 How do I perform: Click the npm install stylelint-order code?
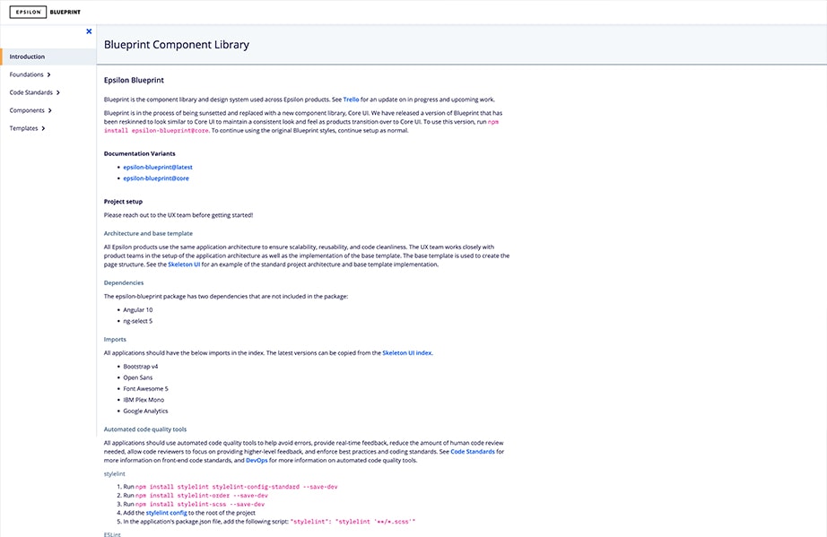(x=202, y=496)
